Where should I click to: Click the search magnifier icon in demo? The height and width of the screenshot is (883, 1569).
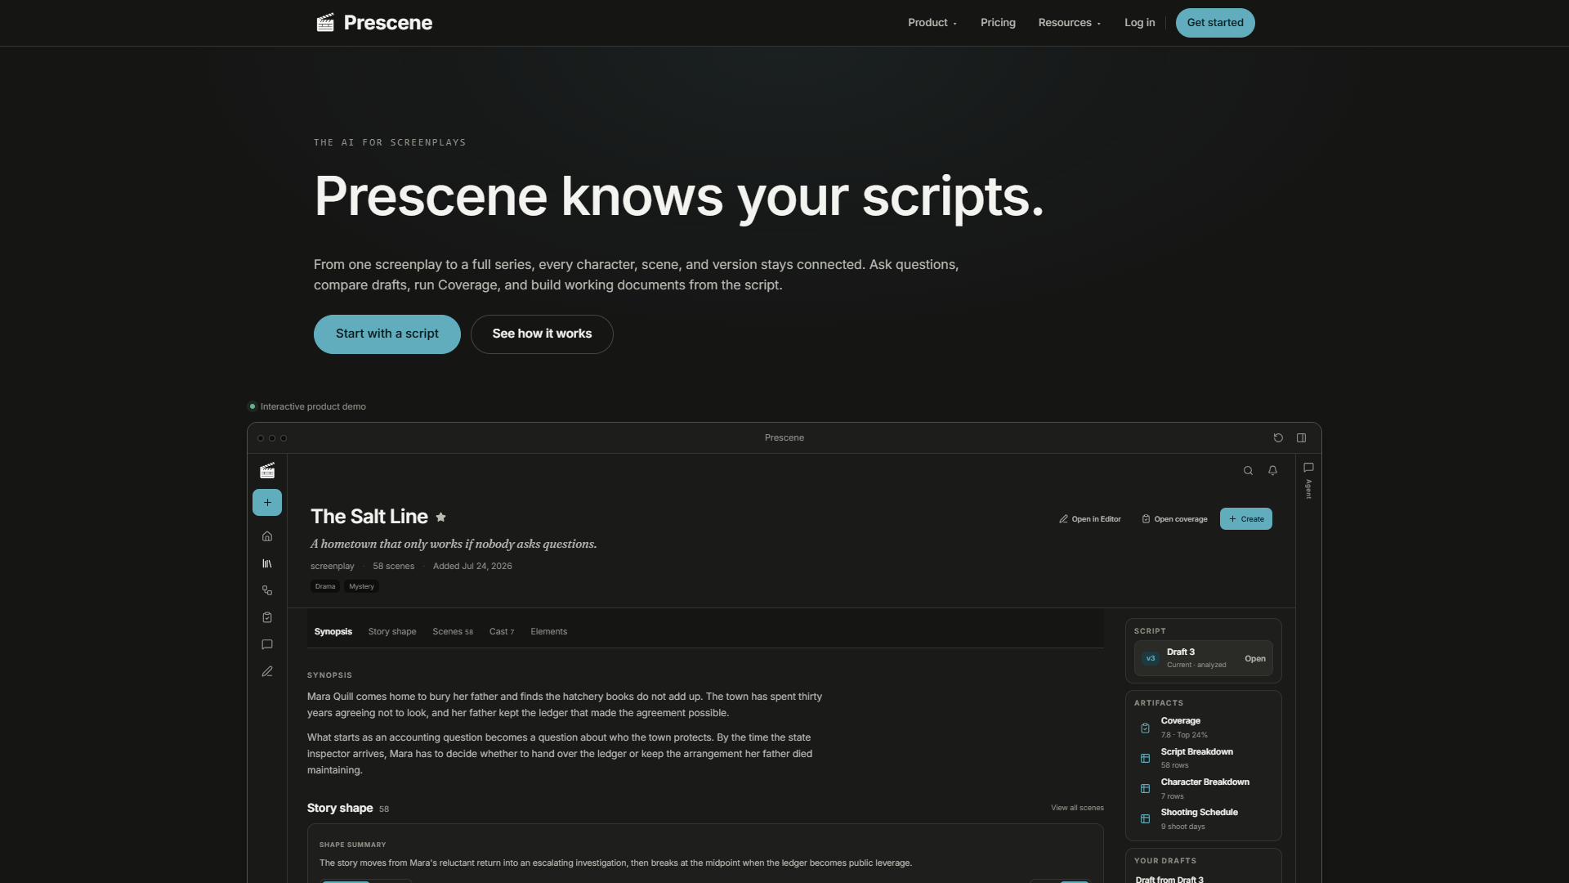[1248, 470]
